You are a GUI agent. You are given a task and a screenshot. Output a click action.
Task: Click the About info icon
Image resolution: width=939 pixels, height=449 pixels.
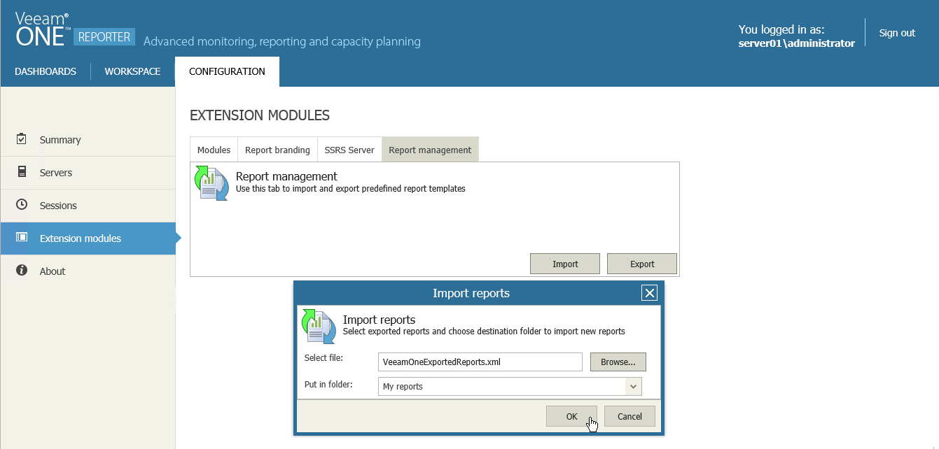tap(22, 270)
